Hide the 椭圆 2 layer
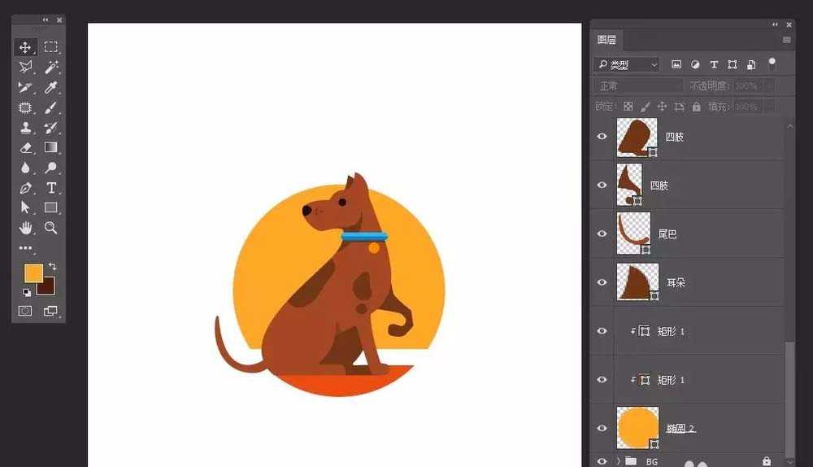Viewport: 813px width, 467px height. pos(602,429)
